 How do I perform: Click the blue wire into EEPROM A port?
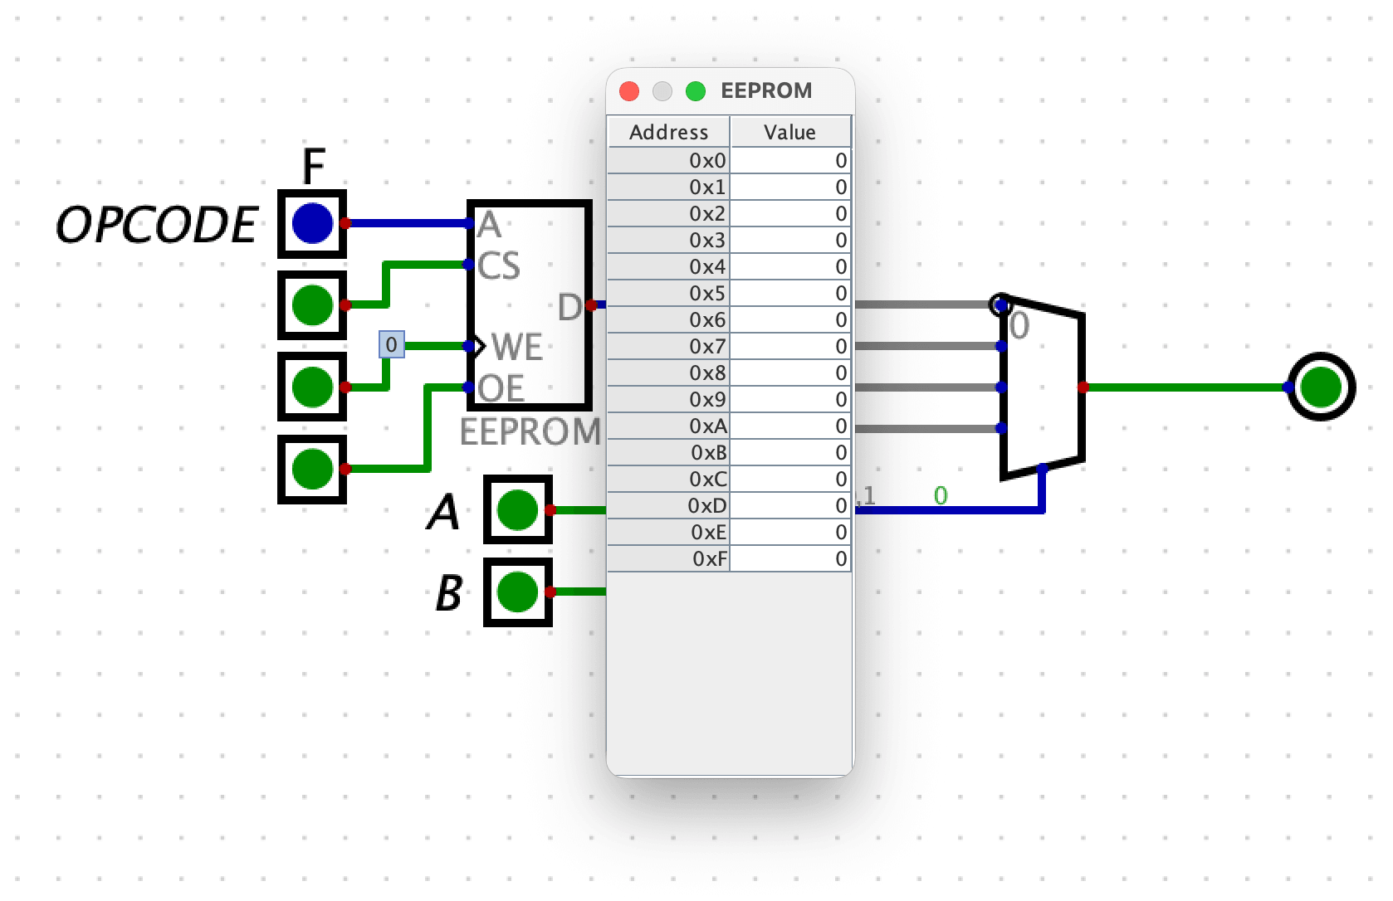point(407,223)
